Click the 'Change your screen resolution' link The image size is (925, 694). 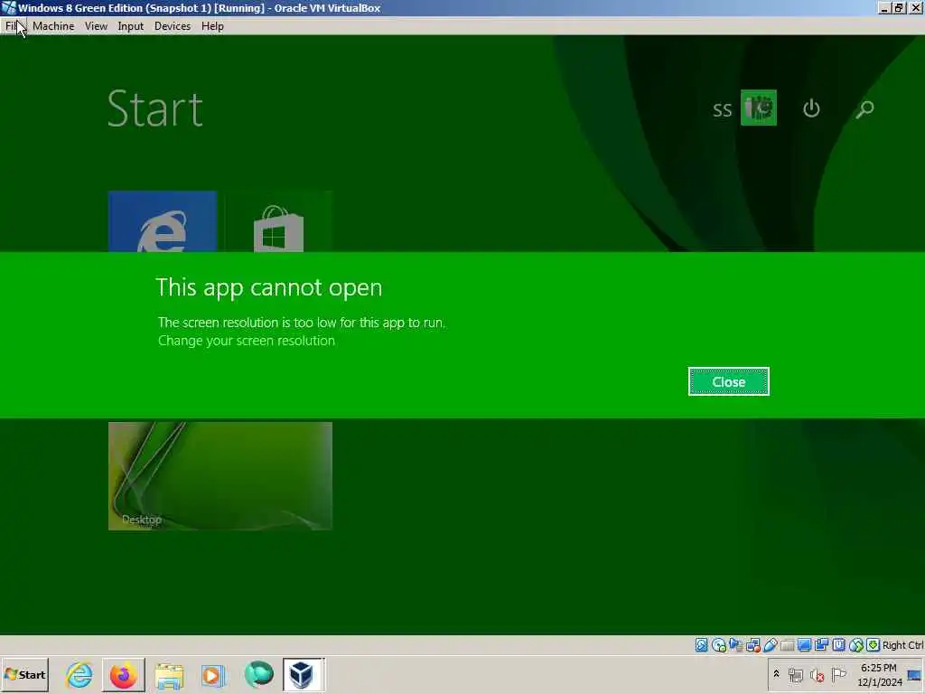point(247,341)
